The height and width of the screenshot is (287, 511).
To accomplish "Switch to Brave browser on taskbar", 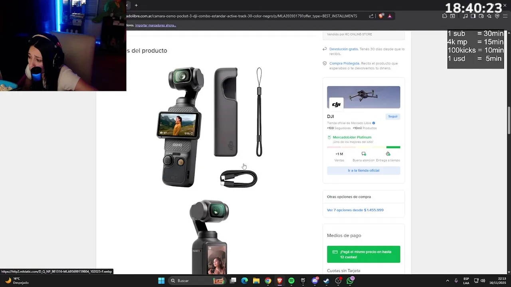I will (279, 281).
